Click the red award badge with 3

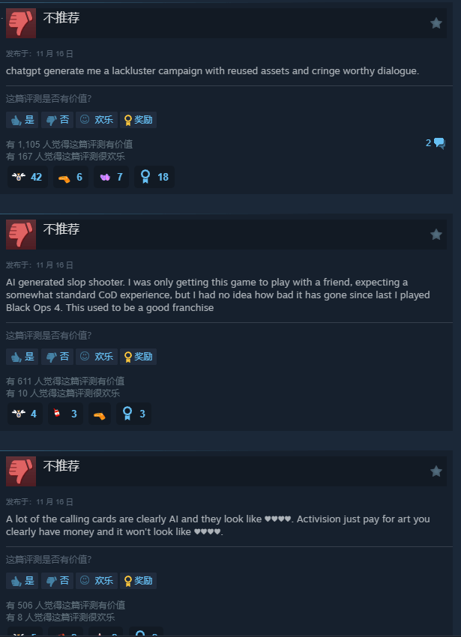point(65,414)
